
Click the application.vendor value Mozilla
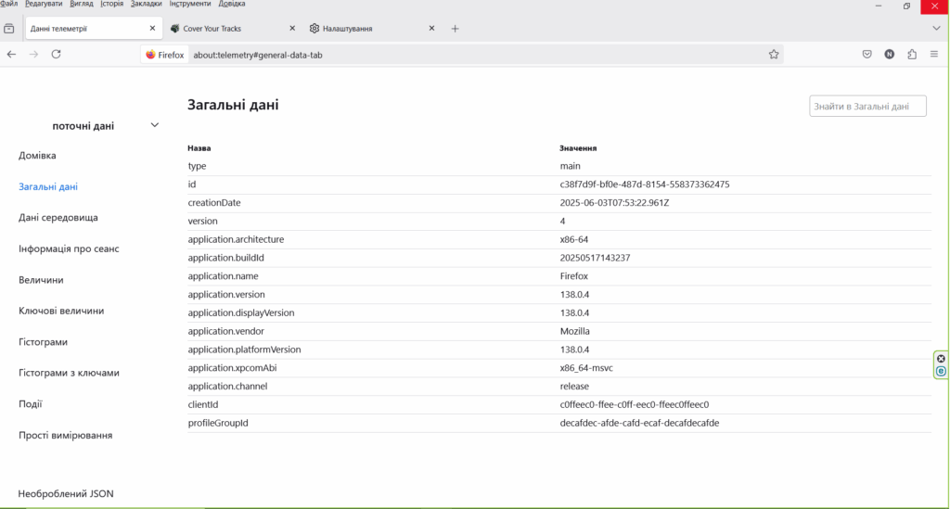pos(575,331)
